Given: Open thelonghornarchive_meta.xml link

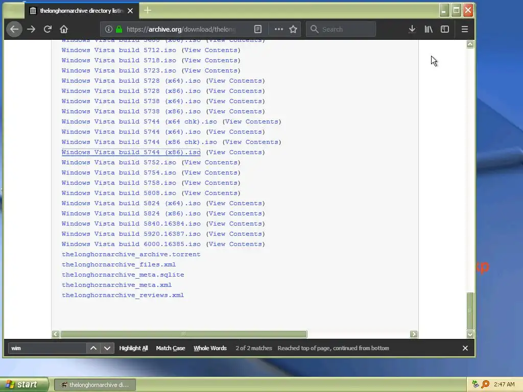Looking at the screenshot, I should (117, 285).
